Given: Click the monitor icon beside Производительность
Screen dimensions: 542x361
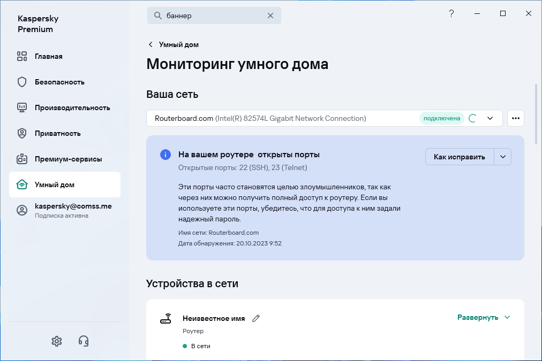Looking at the screenshot, I should pyautogui.click(x=22, y=107).
